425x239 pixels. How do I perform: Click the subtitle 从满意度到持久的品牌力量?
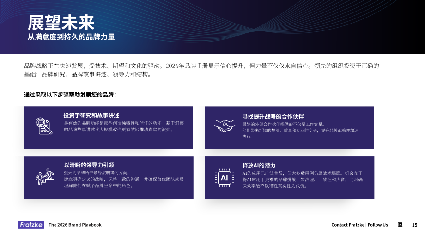(71, 37)
